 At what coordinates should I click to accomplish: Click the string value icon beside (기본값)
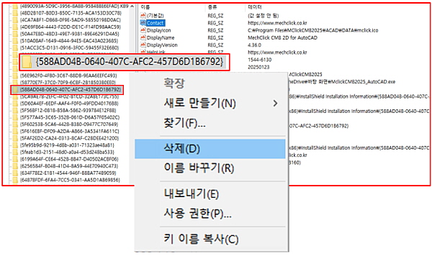tap(143, 15)
